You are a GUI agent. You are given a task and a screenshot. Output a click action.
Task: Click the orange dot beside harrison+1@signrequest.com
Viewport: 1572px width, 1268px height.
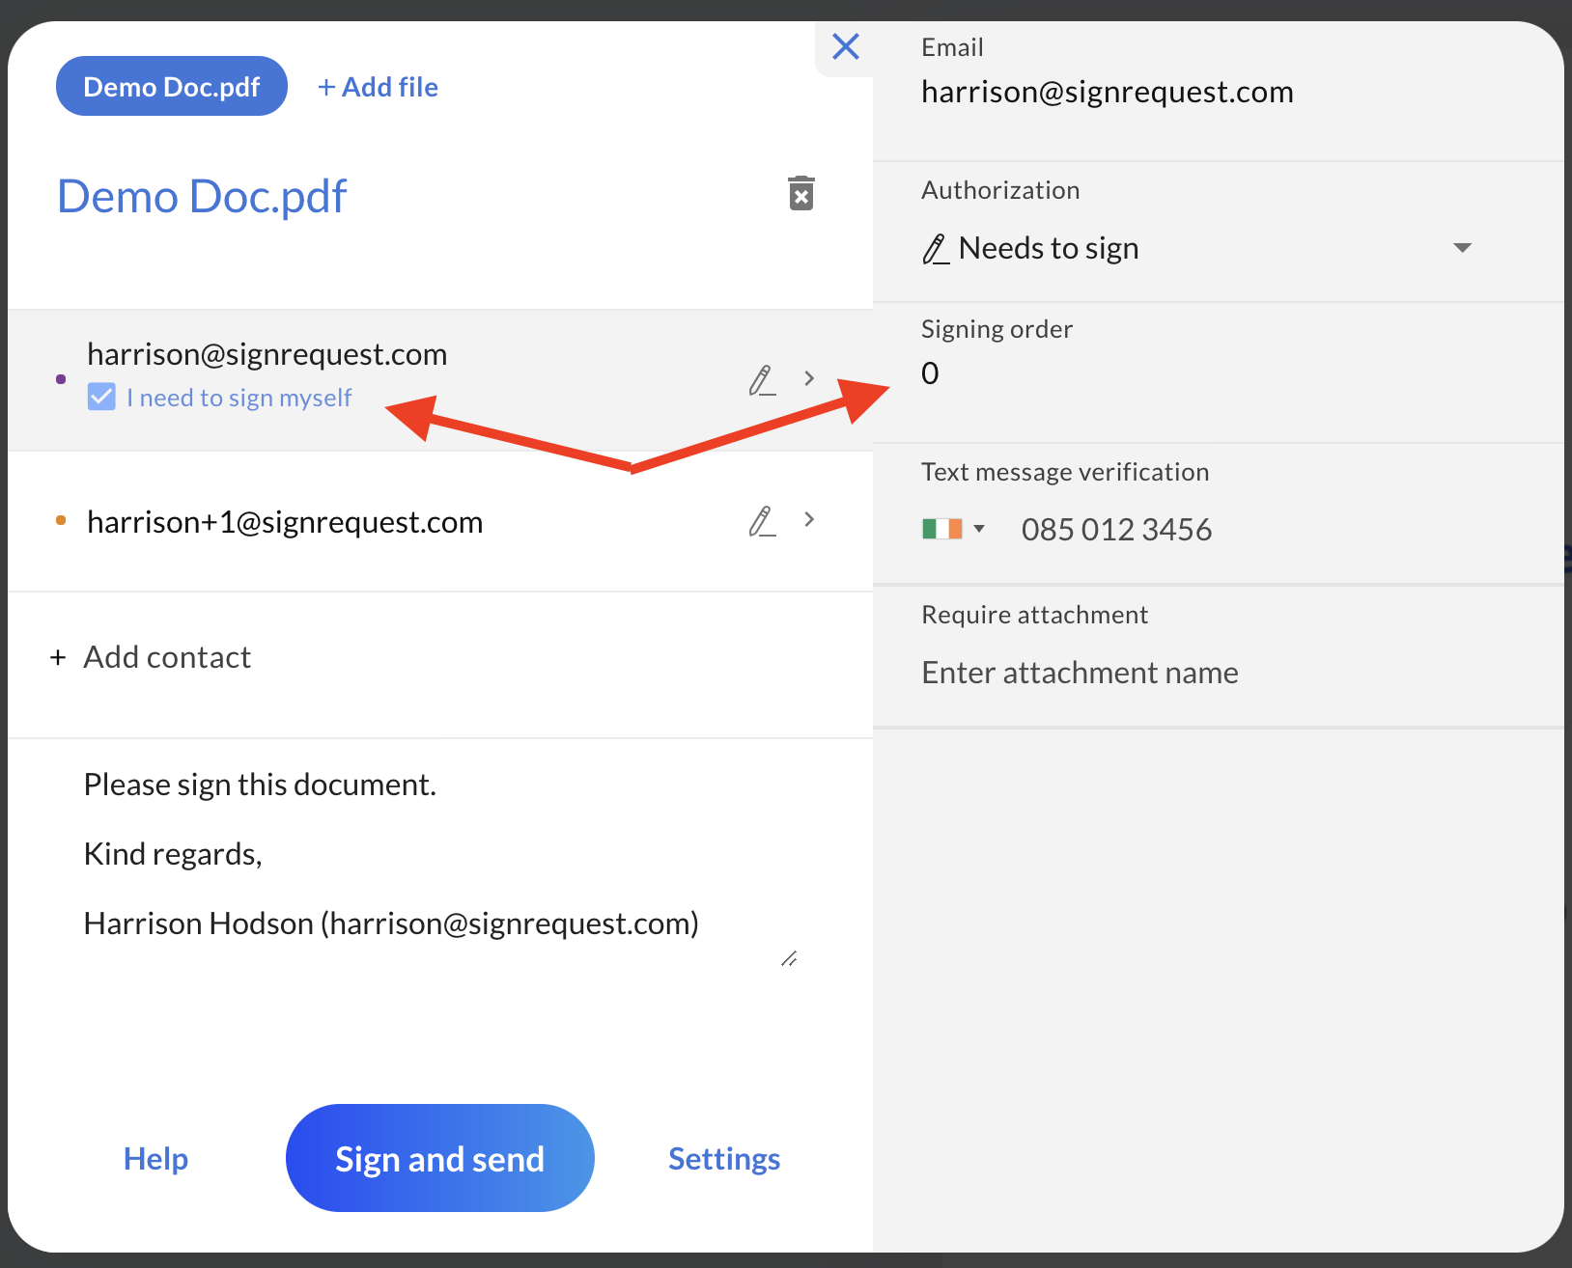coord(61,520)
